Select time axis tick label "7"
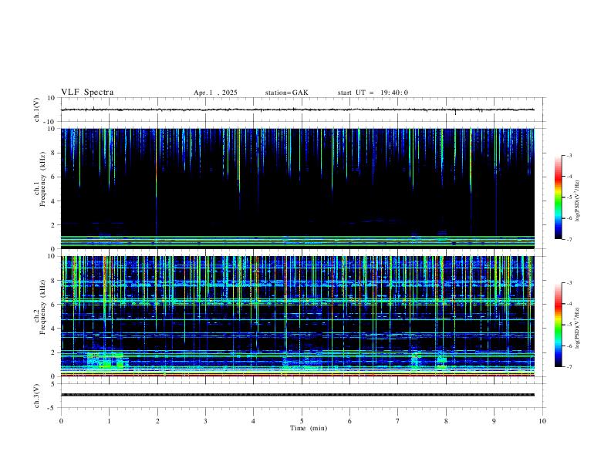Viewport: 611px width, 472px height. pyautogui.click(x=398, y=421)
